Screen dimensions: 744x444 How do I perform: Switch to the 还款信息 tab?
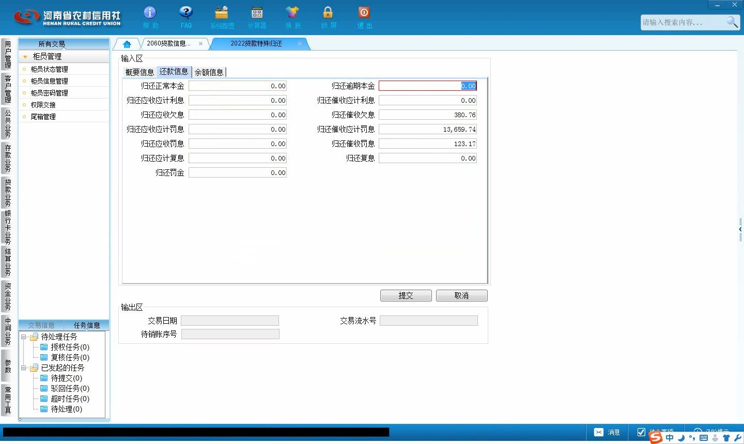tap(174, 72)
